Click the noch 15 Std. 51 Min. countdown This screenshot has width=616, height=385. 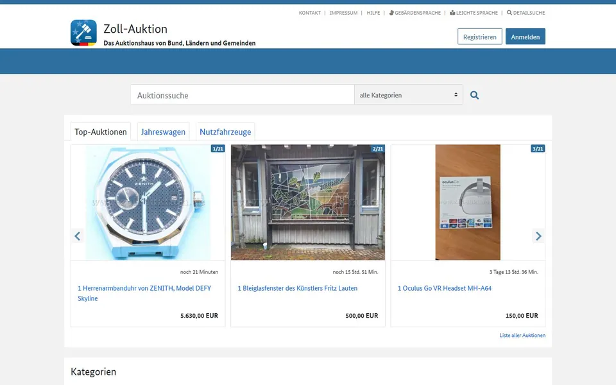[x=355, y=272]
